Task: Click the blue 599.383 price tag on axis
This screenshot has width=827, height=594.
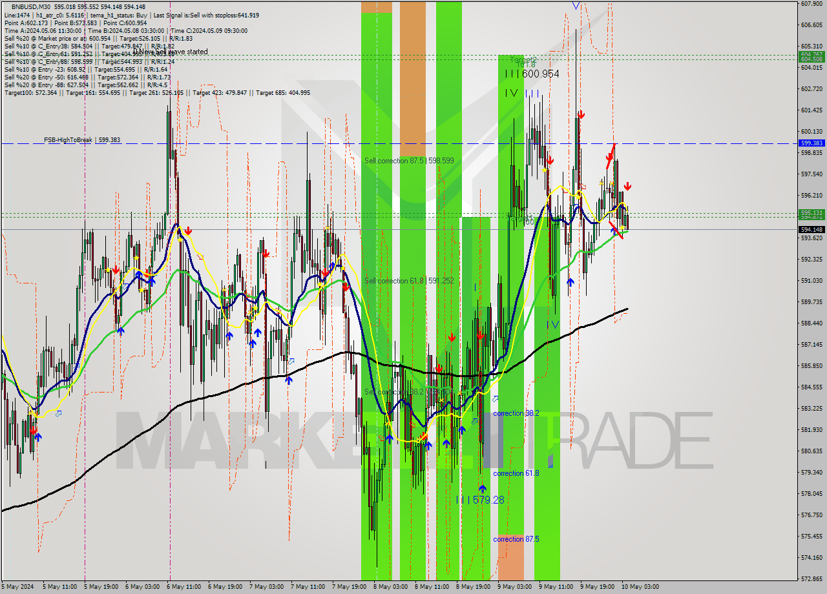Action: pyautogui.click(x=811, y=143)
